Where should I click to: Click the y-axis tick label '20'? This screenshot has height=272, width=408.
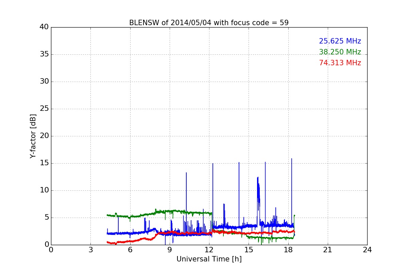pyautogui.click(x=44, y=136)
